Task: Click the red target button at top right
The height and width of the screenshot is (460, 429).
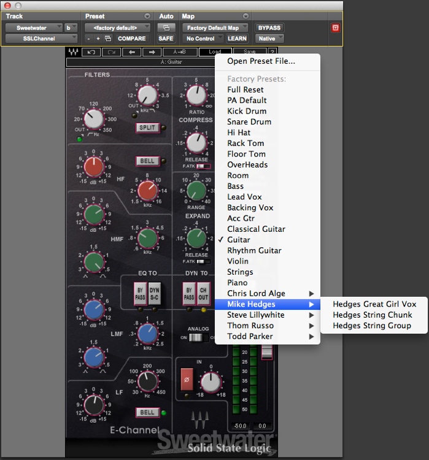Action: point(335,28)
